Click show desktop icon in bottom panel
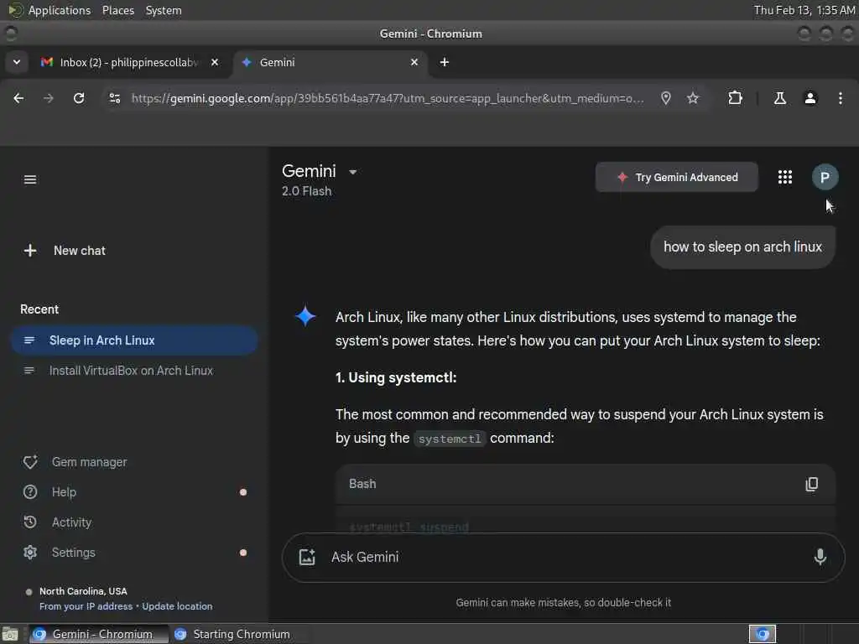This screenshot has width=859, height=644. [10, 634]
